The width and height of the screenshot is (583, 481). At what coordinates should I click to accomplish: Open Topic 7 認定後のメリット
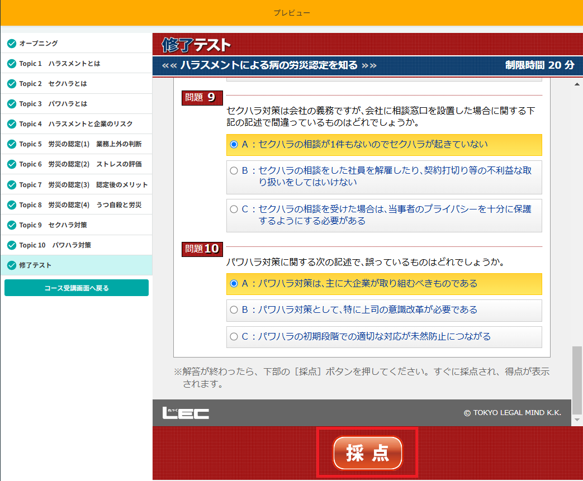pos(76,184)
